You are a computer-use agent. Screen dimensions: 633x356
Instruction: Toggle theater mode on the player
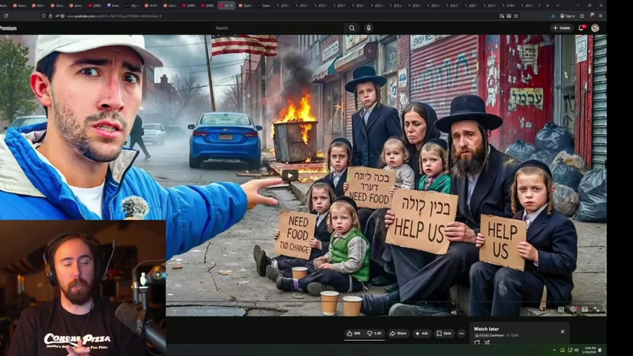585,309
